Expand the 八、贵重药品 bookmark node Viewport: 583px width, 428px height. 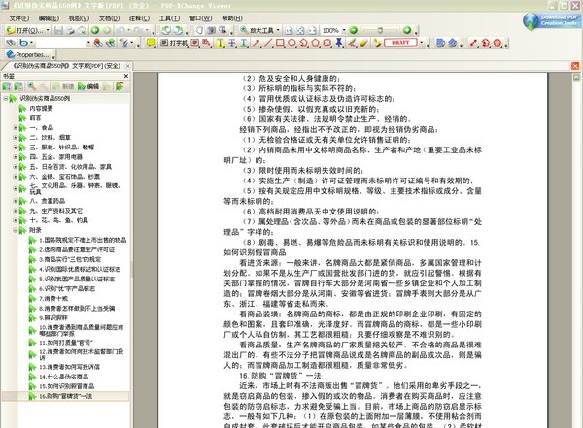tap(16, 201)
